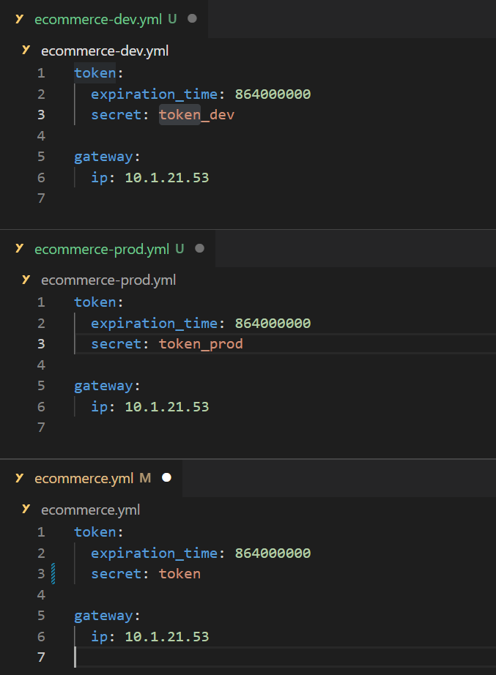The width and height of the screenshot is (496, 675).
Task: Click IP 10.1.21.53 in ecommerce.yml
Action: 167,636
